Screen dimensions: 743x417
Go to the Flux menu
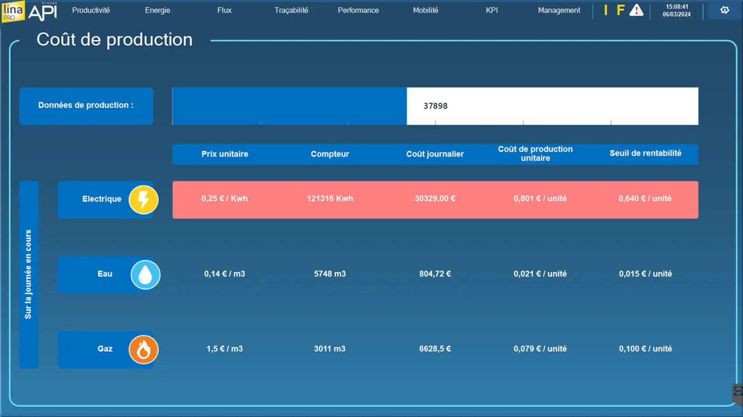tap(224, 10)
